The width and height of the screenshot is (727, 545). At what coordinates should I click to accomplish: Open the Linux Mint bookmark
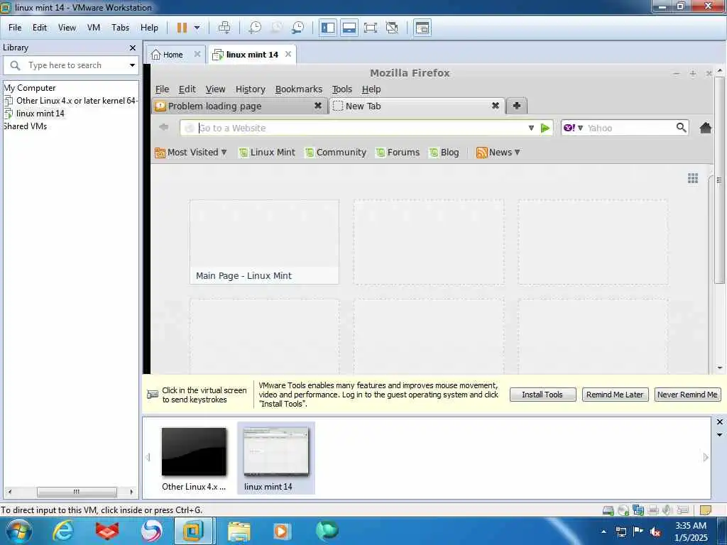(x=267, y=153)
